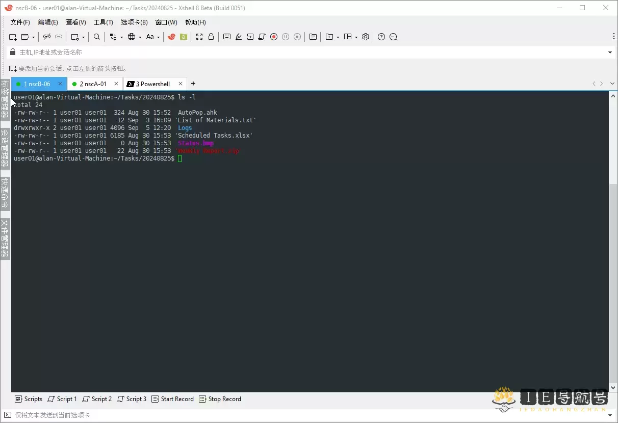Click the Reconnect chain icon
Viewport: 618px width, 423px height.
pos(59,37)
